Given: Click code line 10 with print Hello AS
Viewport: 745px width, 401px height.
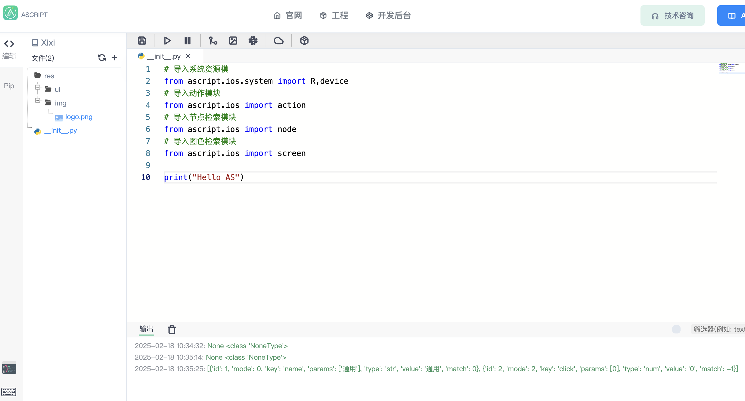Looking at the screenshot, I should [x=204, y=177].
